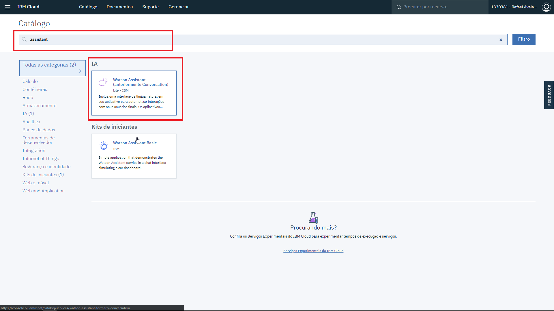Clear the catalog search with X icon
Image resolution: width=554 pixels, height=311 pixels.
click(x=501, y=40)
